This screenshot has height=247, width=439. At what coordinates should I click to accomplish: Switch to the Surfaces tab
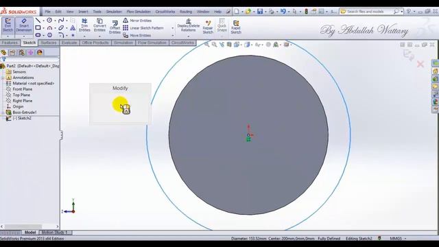pos(49,43)
